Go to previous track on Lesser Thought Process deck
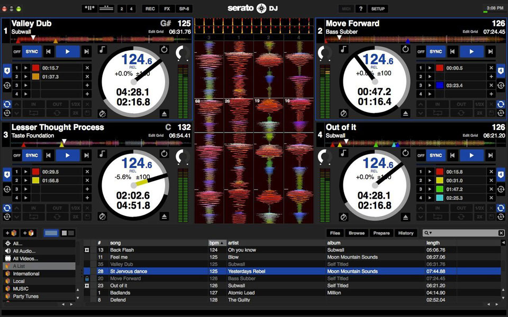The width and height of the screenshot is (508, 317). point(48,155)
